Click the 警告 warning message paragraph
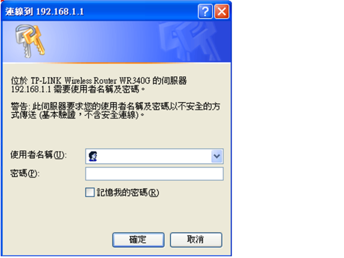Screen dimensions: 344x258 [116, 111]
